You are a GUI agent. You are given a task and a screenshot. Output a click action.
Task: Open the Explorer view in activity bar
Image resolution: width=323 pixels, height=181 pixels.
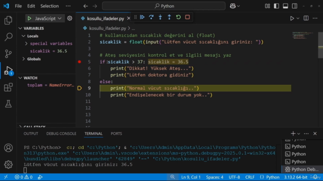(8, 20)
